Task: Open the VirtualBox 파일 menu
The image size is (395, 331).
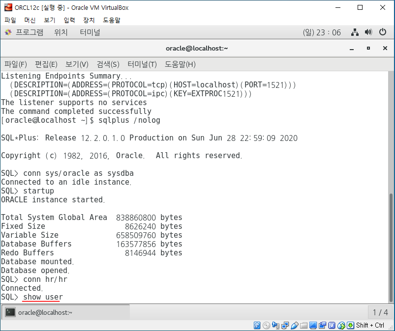Action: click(10, 20)
